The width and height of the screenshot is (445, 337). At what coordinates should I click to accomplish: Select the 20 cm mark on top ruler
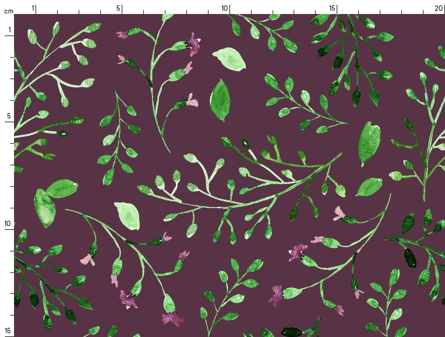click(x=439, y=9)
